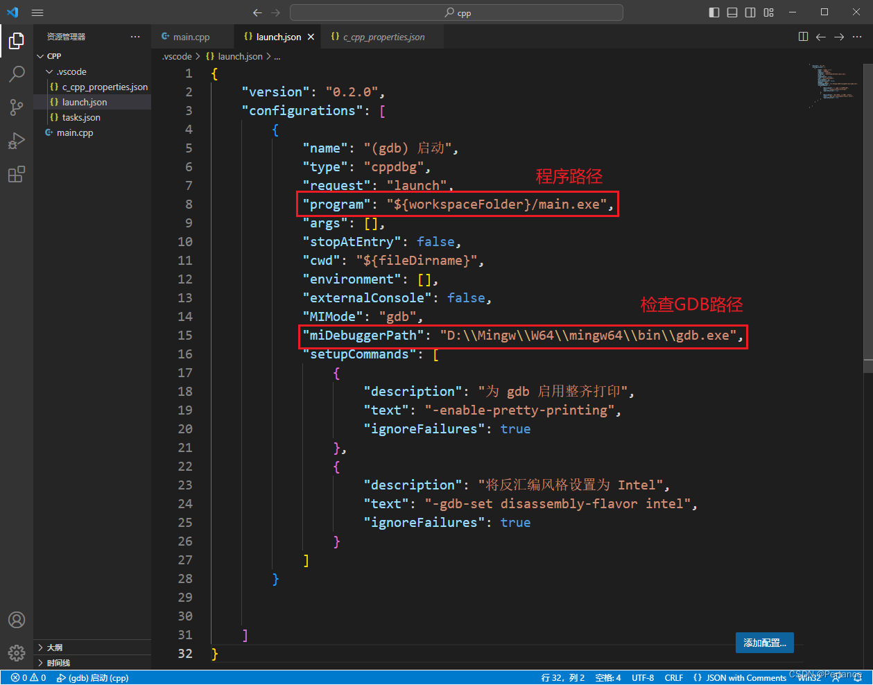Change encoding via UTF-8 status item
This screenshot has height=685, width=873.
point(643,677)
